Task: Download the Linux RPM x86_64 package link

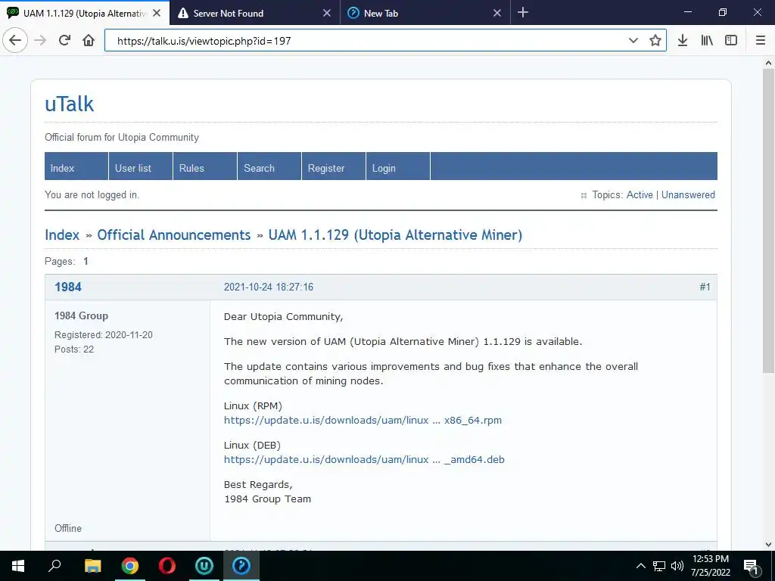Action: point(363,420)
